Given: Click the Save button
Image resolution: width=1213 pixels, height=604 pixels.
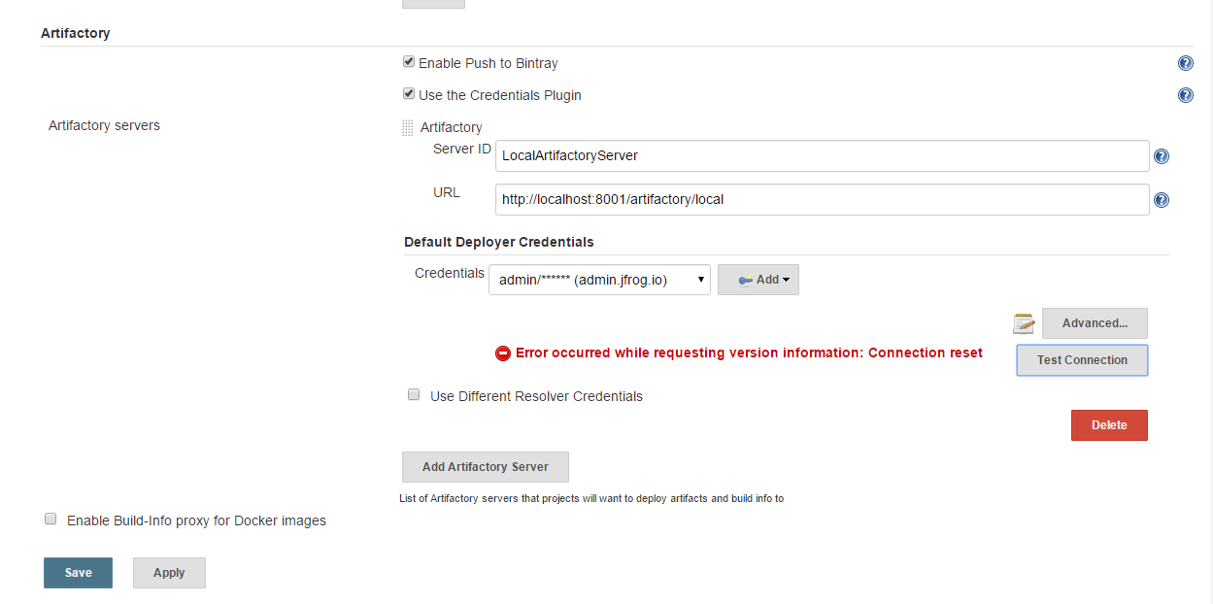Looking at the screenshot, I should click(x=78, y=573).
